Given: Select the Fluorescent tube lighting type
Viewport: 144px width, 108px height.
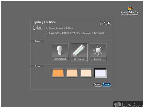Looking at the screenshot, I should point(79,52).
